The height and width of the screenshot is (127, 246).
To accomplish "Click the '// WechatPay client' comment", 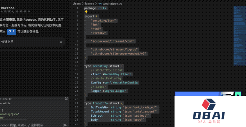I will (107, 70).
